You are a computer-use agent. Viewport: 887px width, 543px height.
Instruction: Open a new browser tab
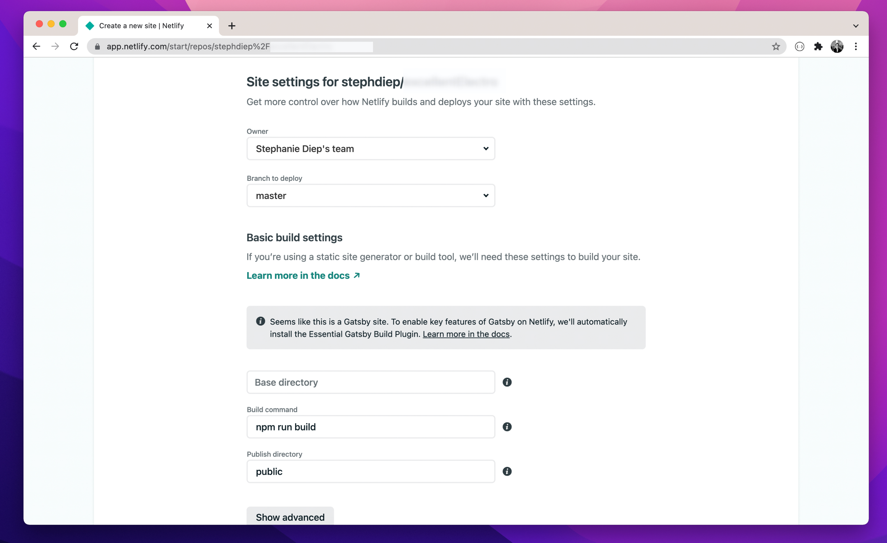click(x=232, y=26)
